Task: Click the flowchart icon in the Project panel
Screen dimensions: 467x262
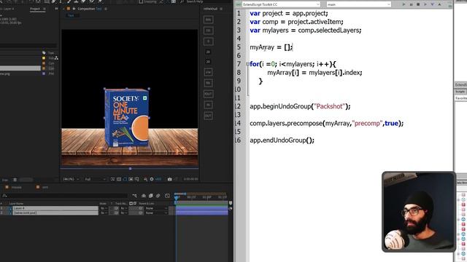Action: tap(56, 58)
